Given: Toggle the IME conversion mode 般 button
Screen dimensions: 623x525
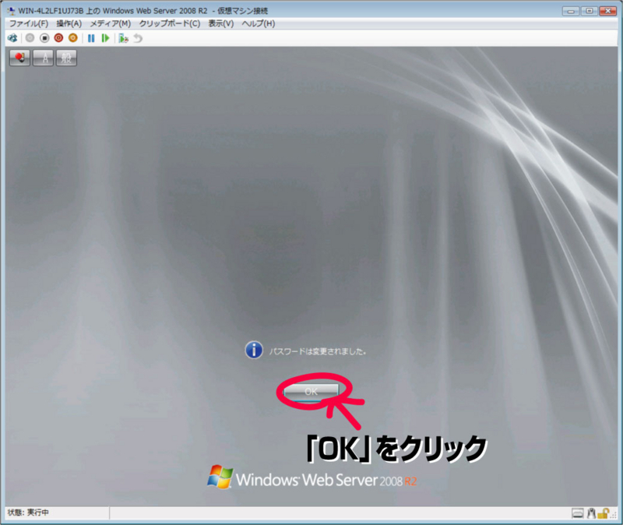Looking at the screenshot, I should tap(65, 57).
